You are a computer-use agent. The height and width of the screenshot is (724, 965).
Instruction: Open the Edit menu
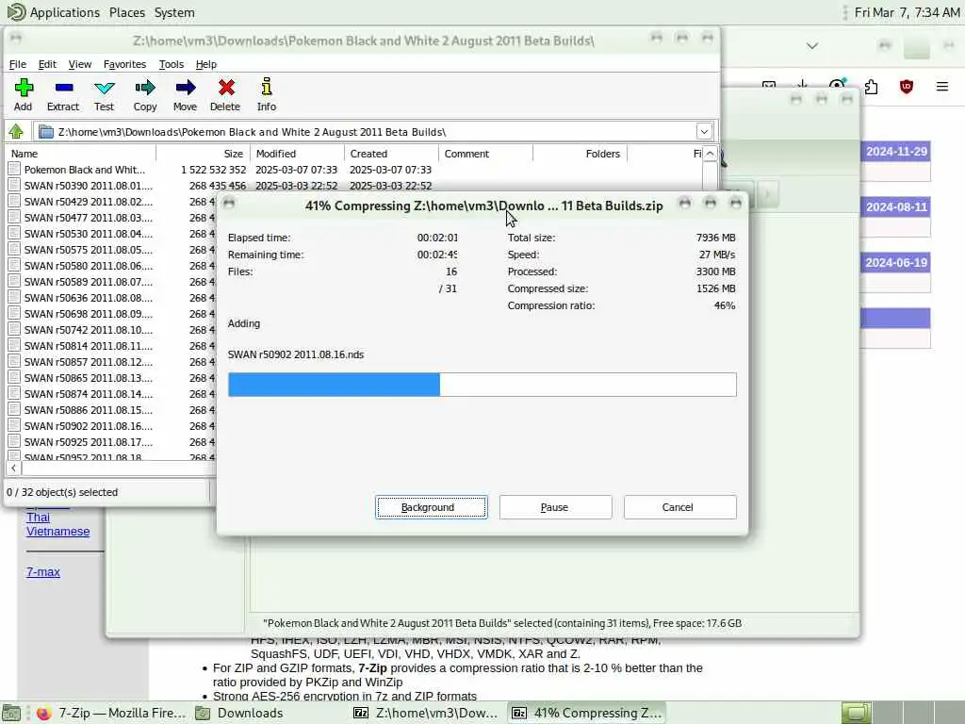click(47, 64)
